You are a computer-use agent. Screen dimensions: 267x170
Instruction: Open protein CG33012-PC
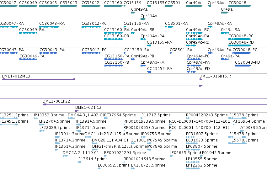click(x=91, y=53)
